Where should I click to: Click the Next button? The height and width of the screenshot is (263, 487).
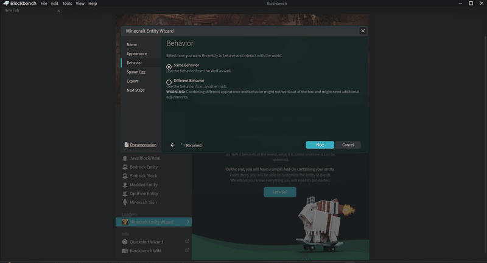click(320, 145)
